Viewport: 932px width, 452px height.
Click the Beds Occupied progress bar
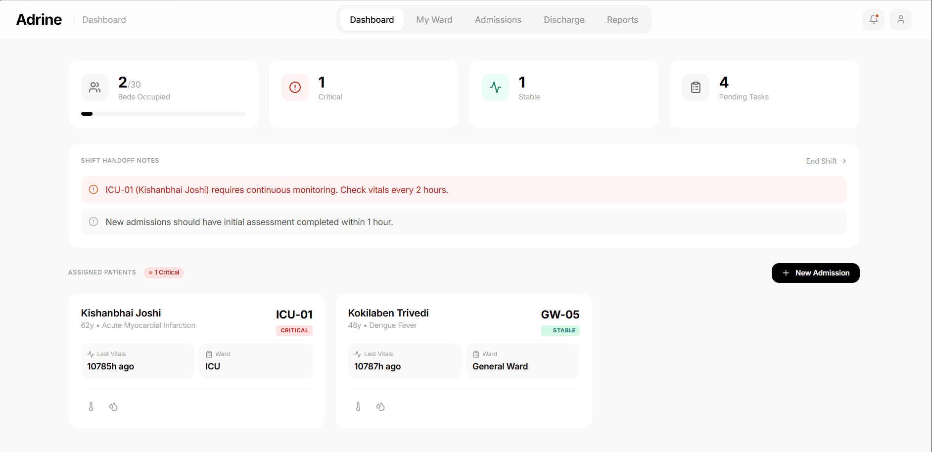[x=163, y=113]
